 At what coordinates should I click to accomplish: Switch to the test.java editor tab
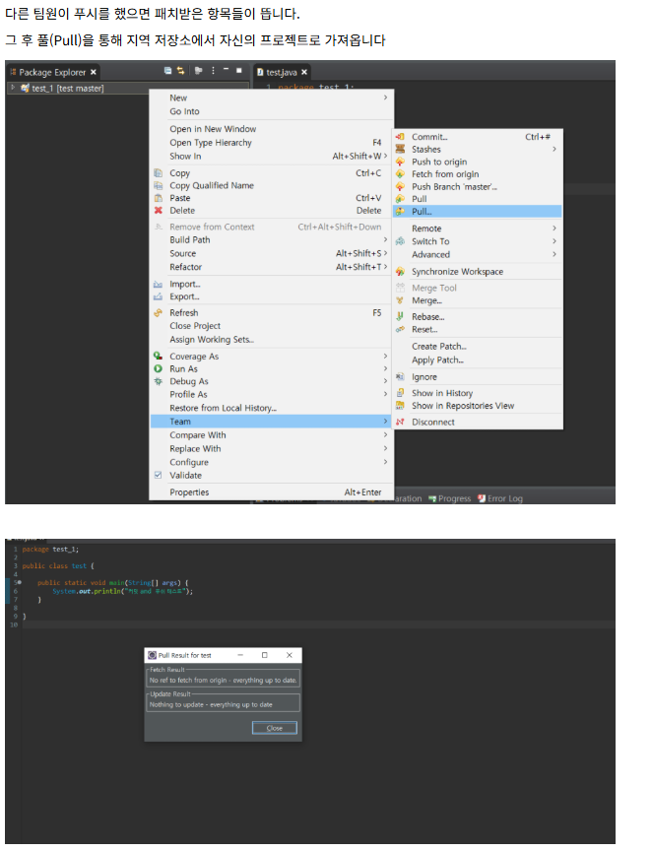tap(282, 72)
